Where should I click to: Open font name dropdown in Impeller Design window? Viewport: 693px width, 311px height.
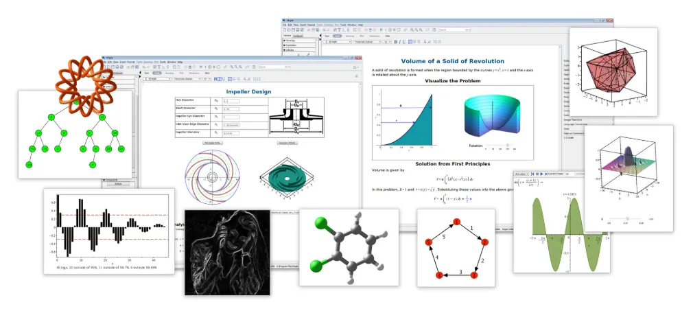click(187, 79)
